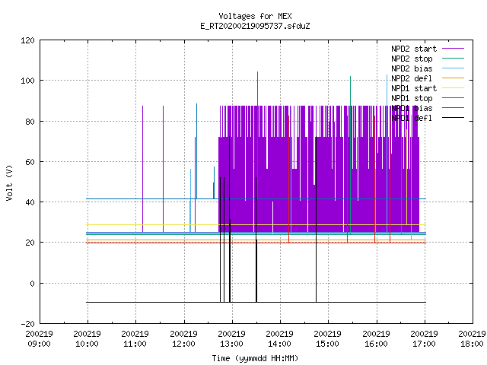Click the x-axis tick label 200219 18:00
The width and height of the screenshot is (487, 365).
click(x=472, y=339)
